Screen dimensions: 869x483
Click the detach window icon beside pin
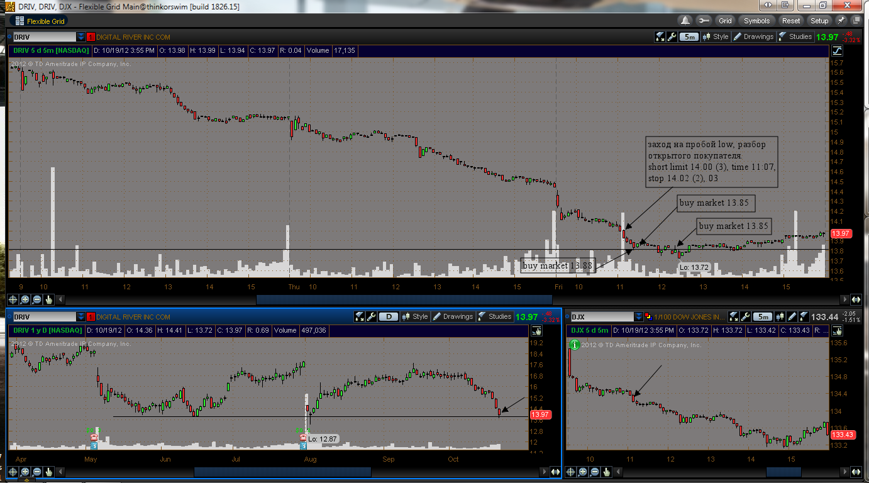click(855, 21)
